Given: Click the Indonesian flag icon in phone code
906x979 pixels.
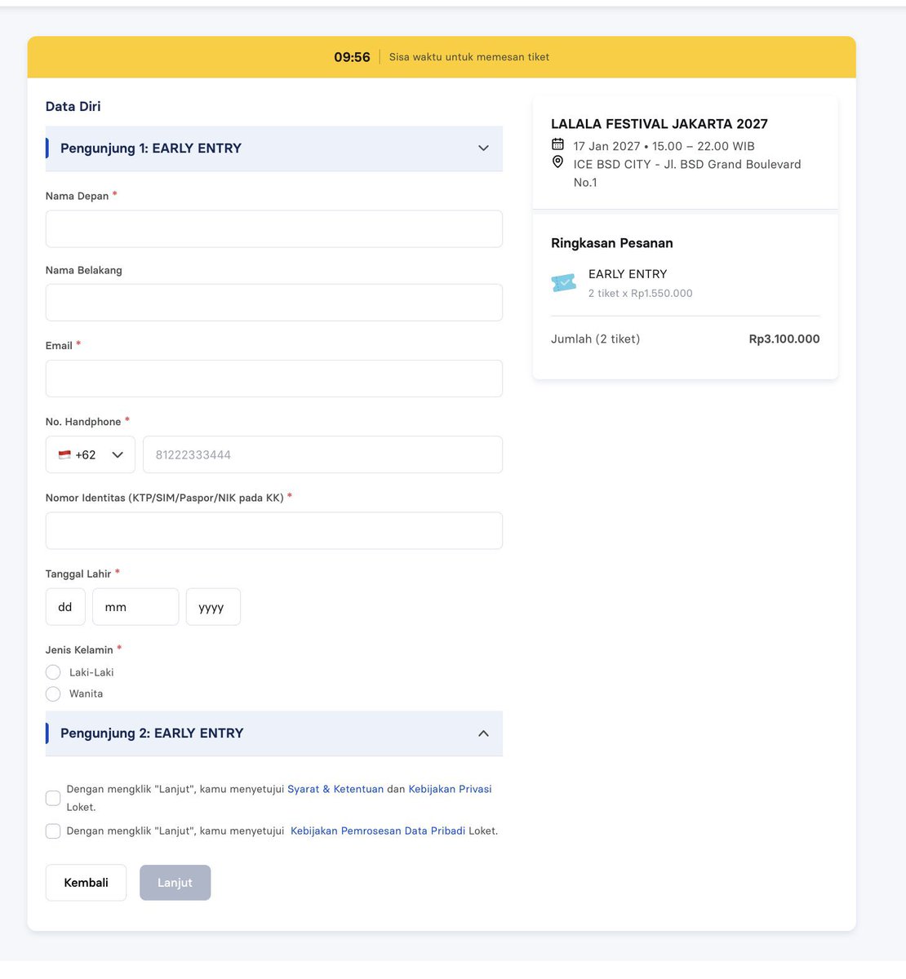Looking at the screenshot, I should [x=64, y=454].
